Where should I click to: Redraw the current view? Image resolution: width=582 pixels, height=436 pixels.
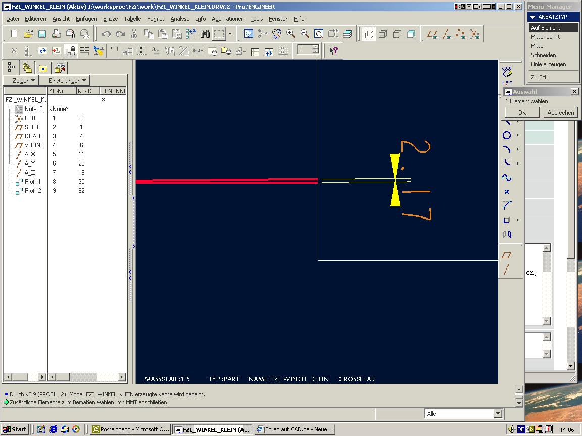pyautogui.click(x=249, y=34)
